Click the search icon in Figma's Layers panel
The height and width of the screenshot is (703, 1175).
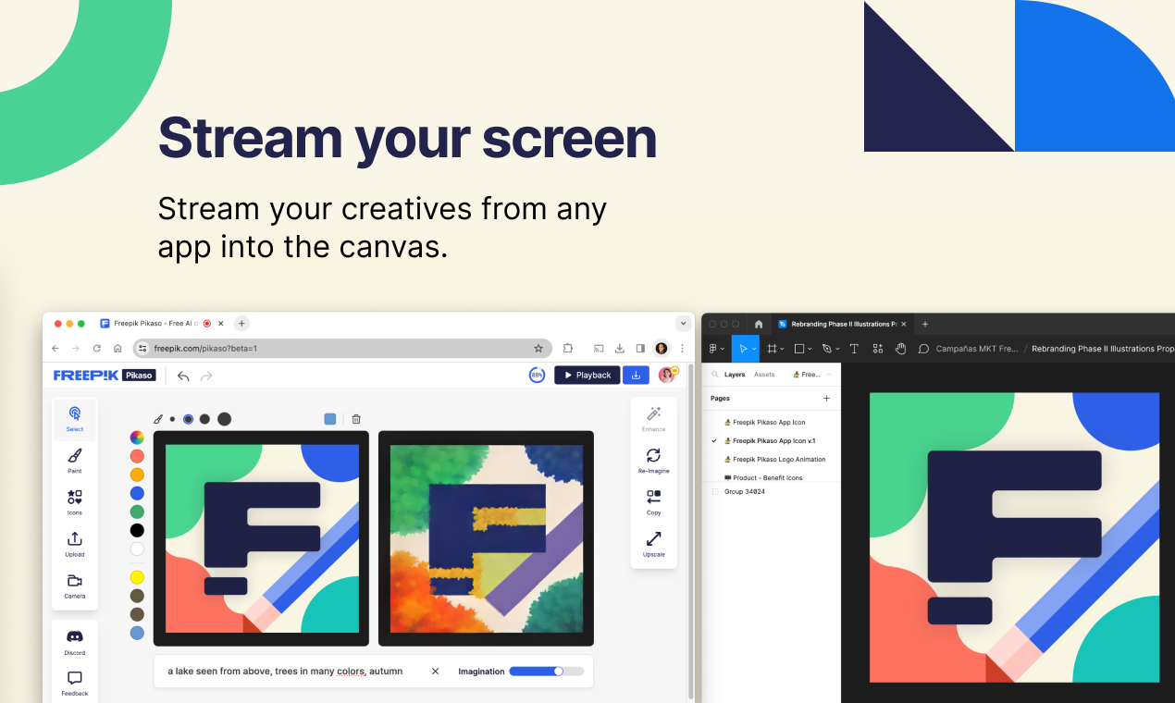[x=715, y=375]
